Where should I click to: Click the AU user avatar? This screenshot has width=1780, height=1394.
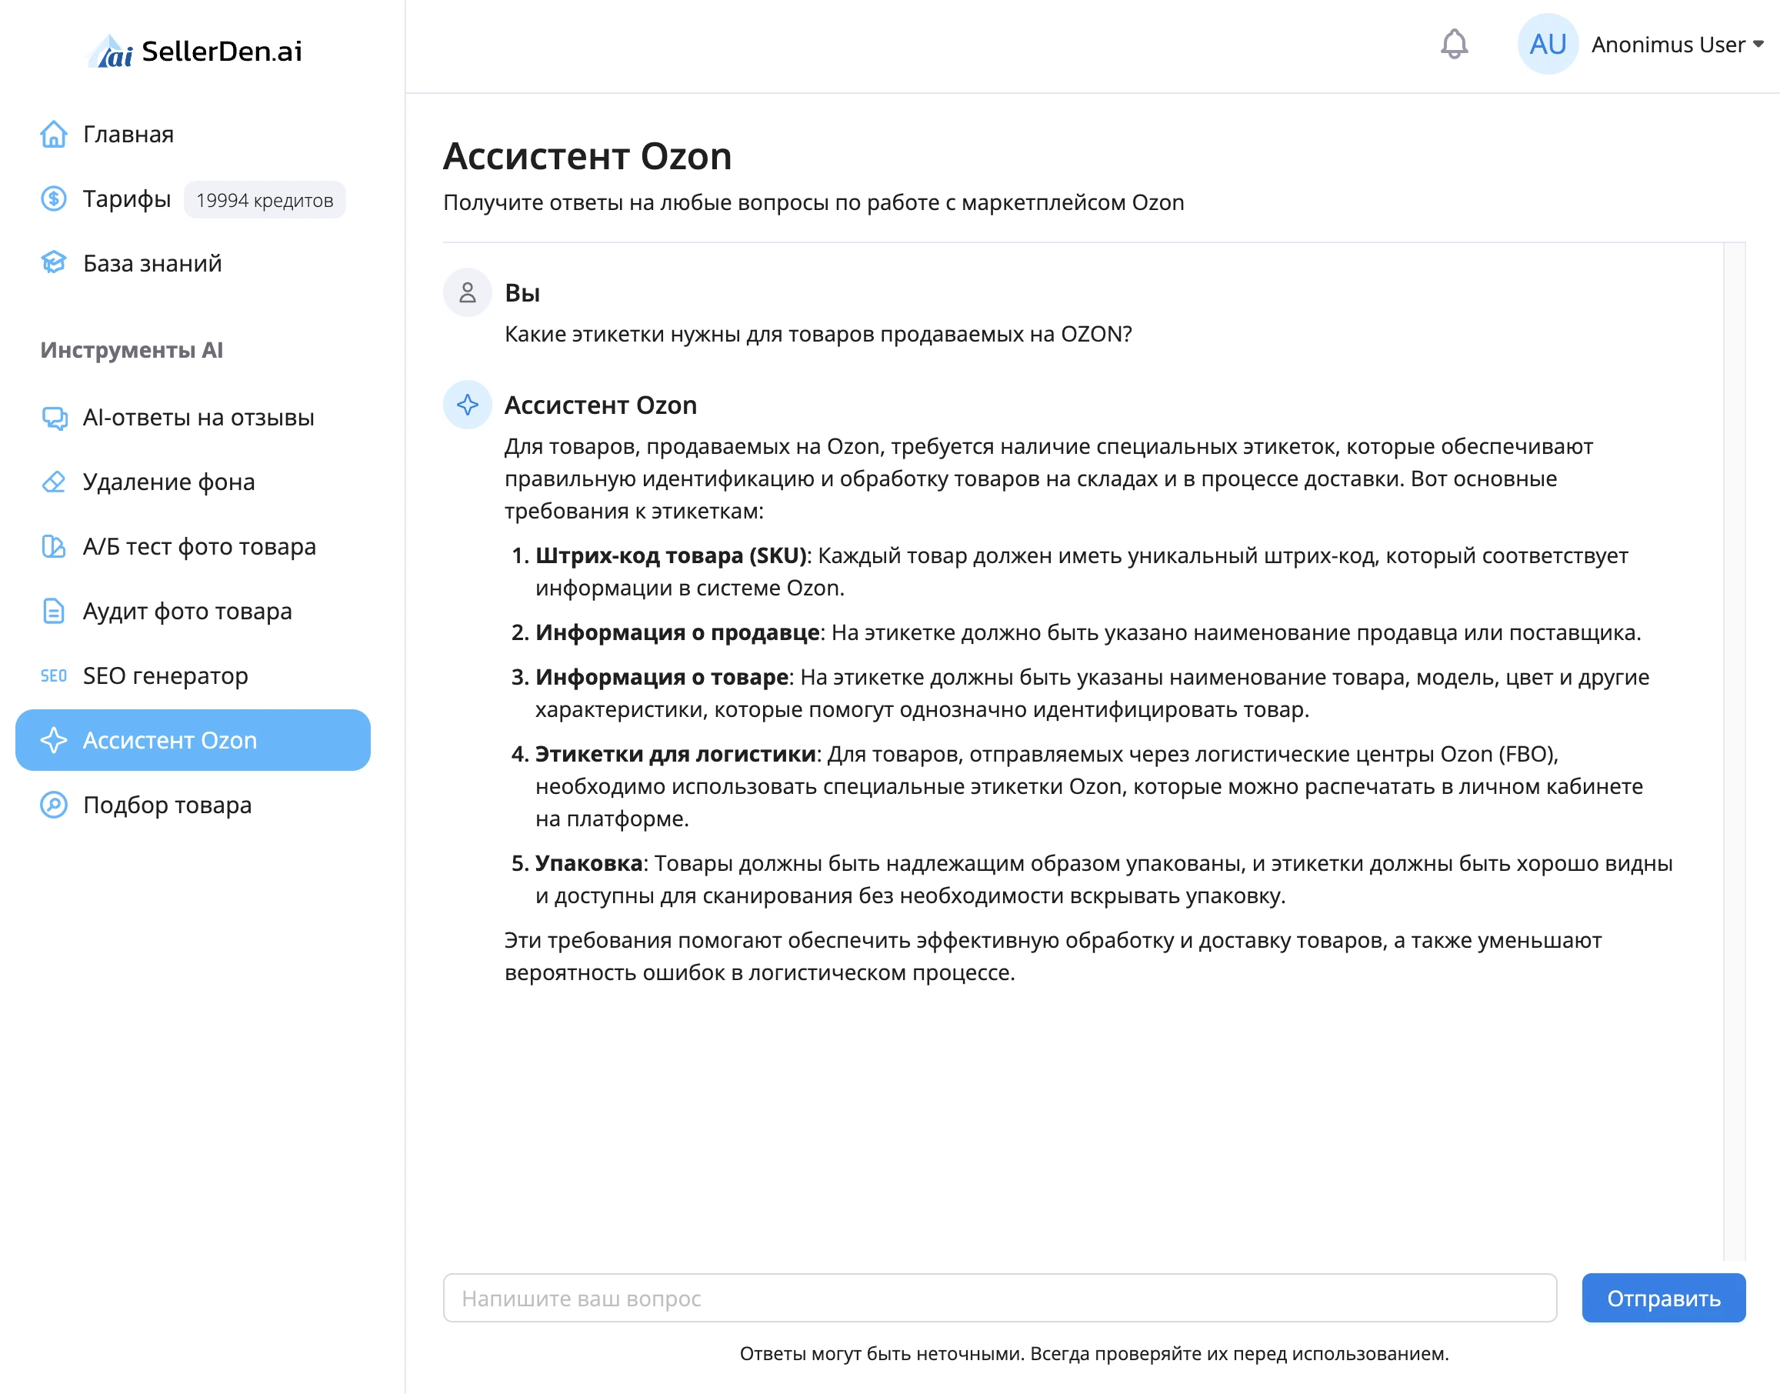click(1548, 44)
